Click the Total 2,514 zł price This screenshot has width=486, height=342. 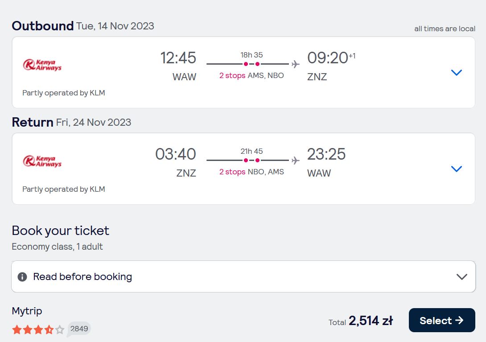361,321
